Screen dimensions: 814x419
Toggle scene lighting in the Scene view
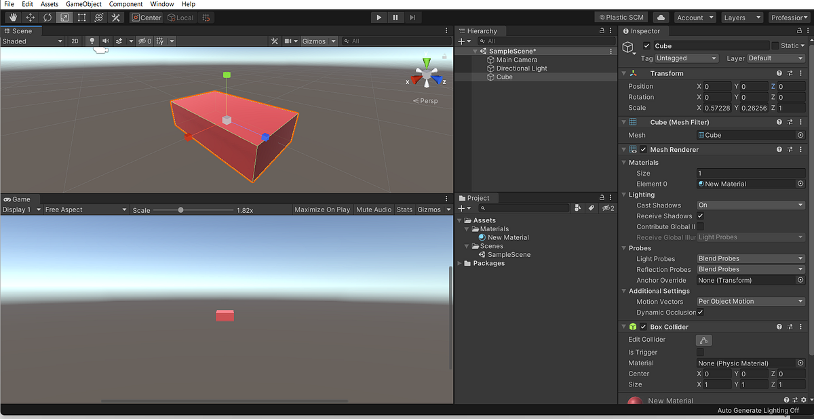[92, 41]
